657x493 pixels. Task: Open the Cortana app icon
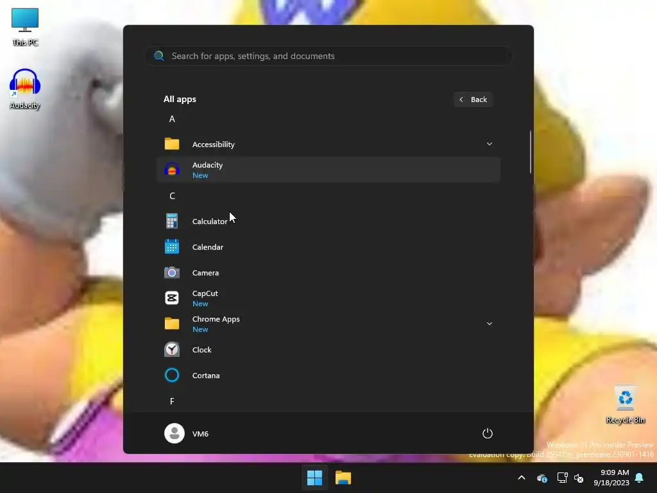tap(172, 375)
